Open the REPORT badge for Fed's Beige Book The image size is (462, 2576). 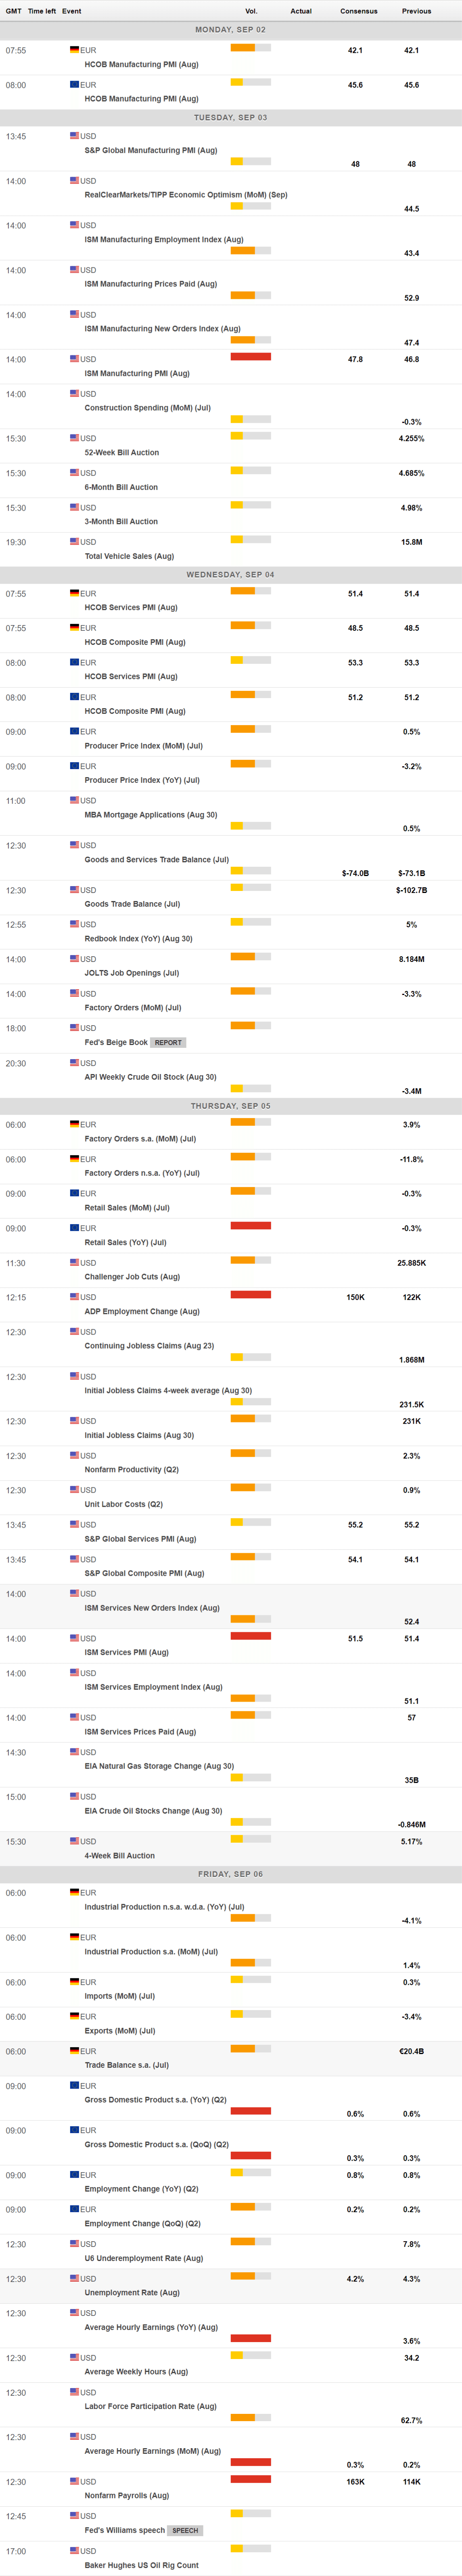tap(168, 1042)
